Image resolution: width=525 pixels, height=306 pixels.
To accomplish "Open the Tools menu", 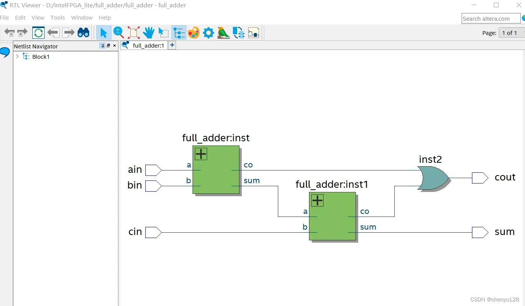I will point(58,18).
